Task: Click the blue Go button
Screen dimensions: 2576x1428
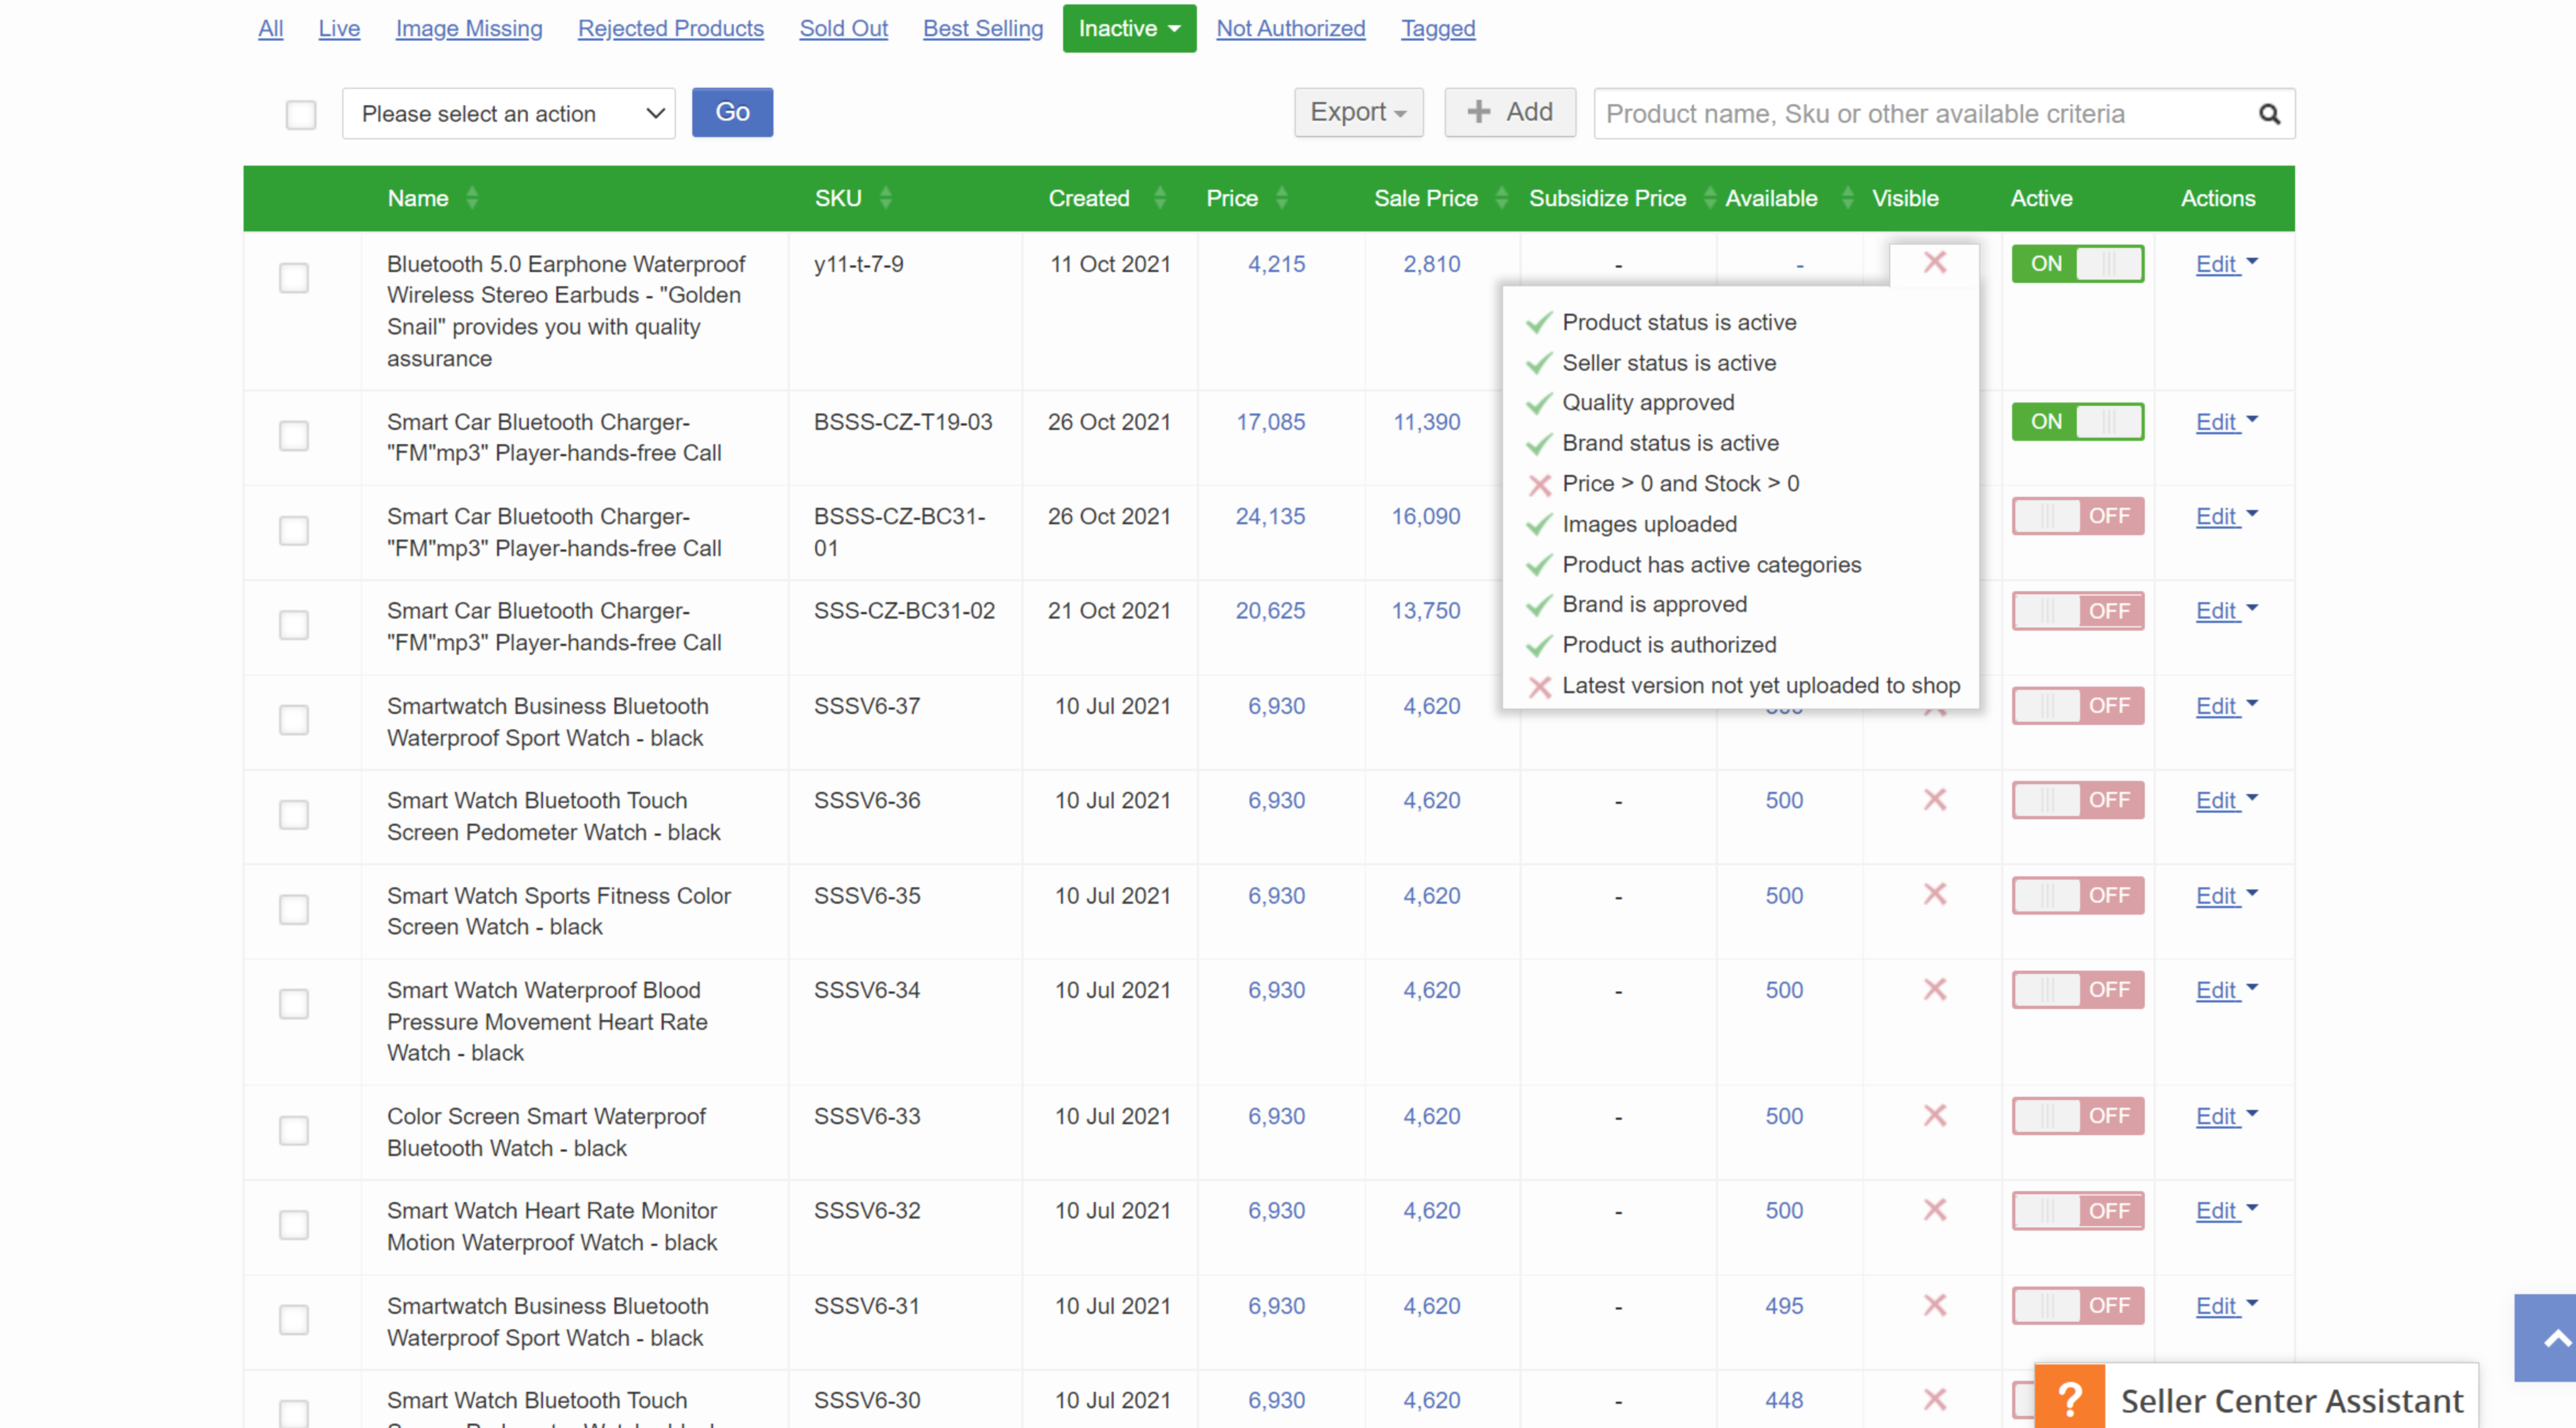Action: pyautogui.click(x=732, y=112)
